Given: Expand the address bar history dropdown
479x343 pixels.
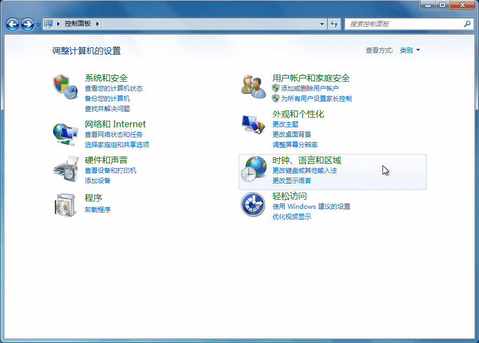Looking at the screenshot, I should [x=322, y=24].
